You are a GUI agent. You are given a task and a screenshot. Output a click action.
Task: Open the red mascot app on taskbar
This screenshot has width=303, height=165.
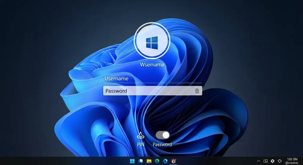(x=173, y=161)
